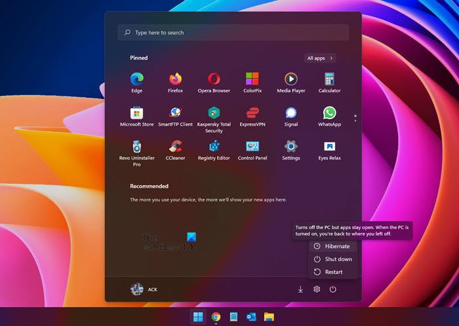Image resolution: width=459 pixels, height=326 pixels.
Task: Launch Revo Uninstaller Pro
Action: (x=136, y=153)
